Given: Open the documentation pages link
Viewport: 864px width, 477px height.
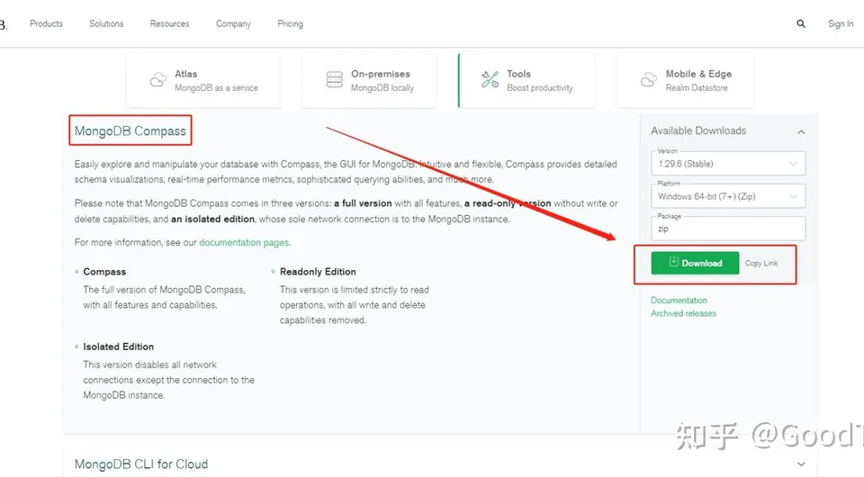Looking at the screenshot, I should pyautogui.click(x=244, y=242).
